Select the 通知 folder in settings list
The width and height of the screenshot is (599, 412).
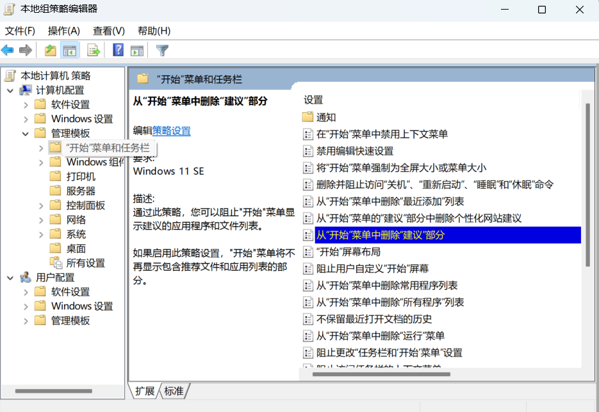[325, 117]
